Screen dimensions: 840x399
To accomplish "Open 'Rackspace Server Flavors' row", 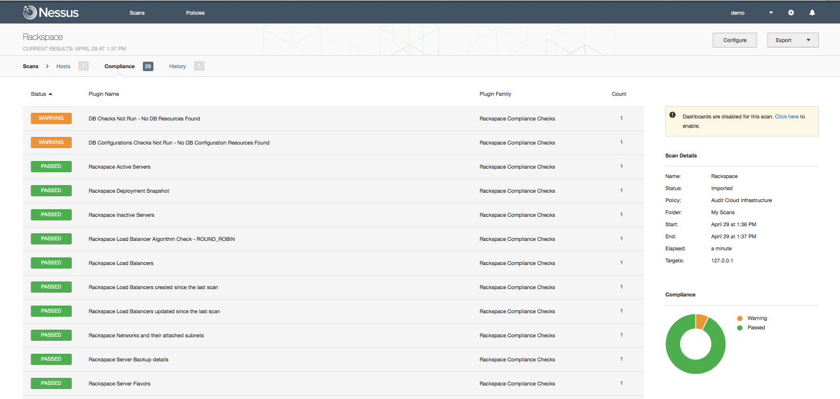I will click(x=333, y=384).
